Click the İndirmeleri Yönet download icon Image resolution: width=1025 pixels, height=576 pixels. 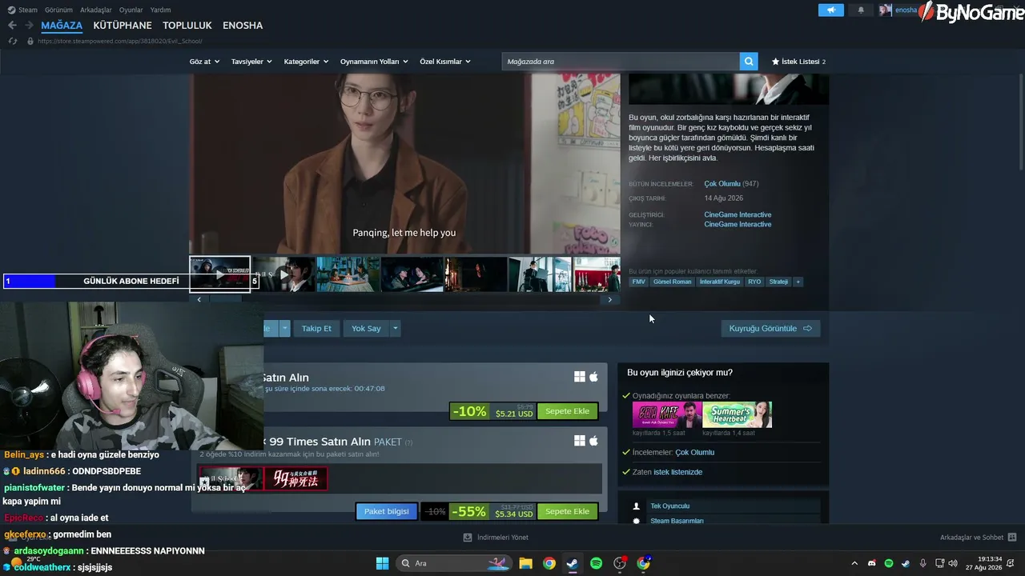[468, 538]
